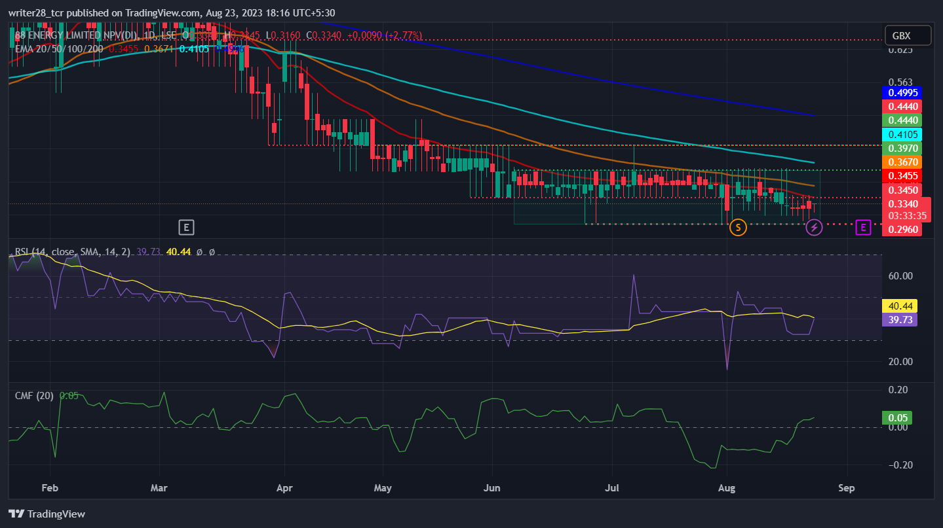Click the orange 0.3670 price label
943x528 pixels.
point(902,162)
